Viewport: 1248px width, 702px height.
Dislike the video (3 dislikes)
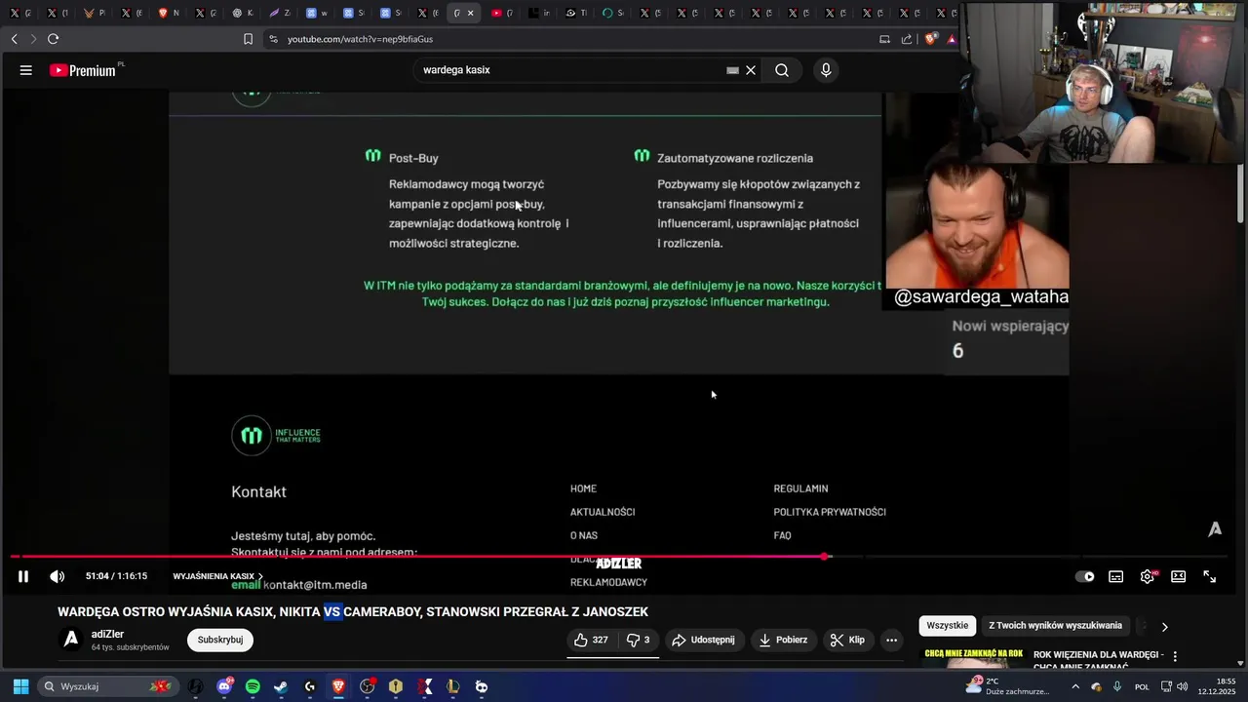pyautogui.click(x=639, y=640)
